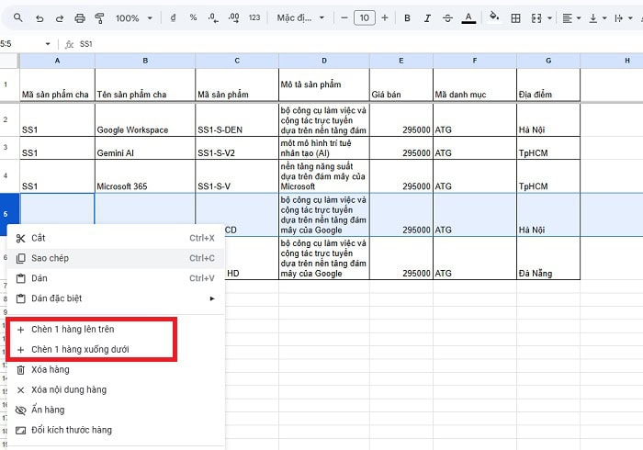Click header cell Mô tả sản phẩm

pos(324,84)
